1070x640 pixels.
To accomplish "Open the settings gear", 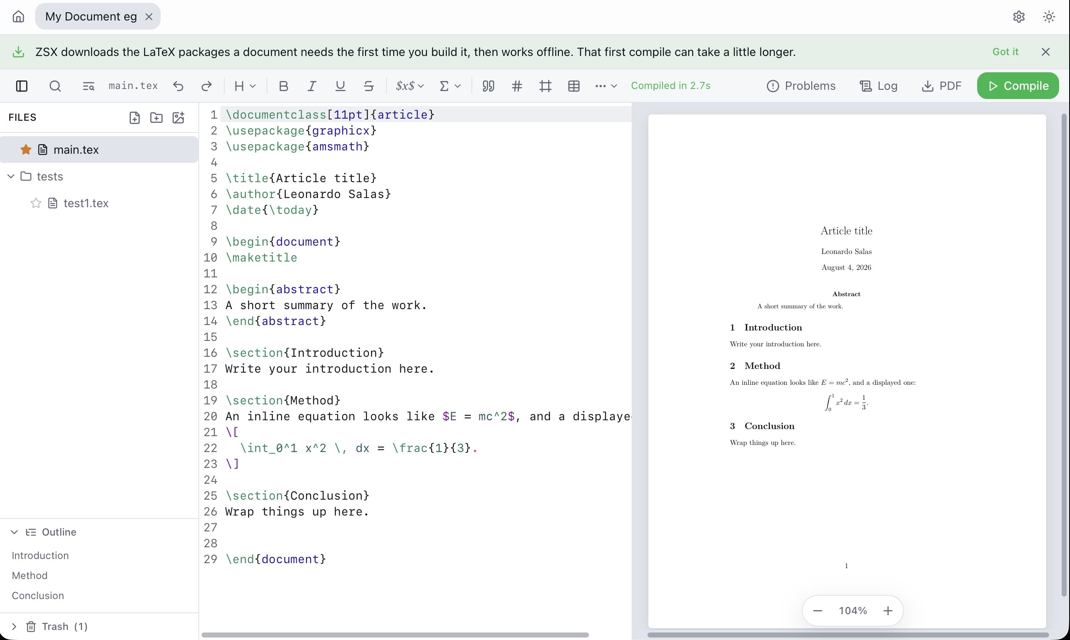I will pos(1019,16).
